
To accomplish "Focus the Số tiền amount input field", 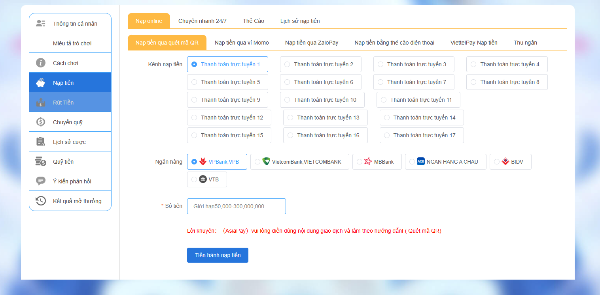I will tap(236, 206).
